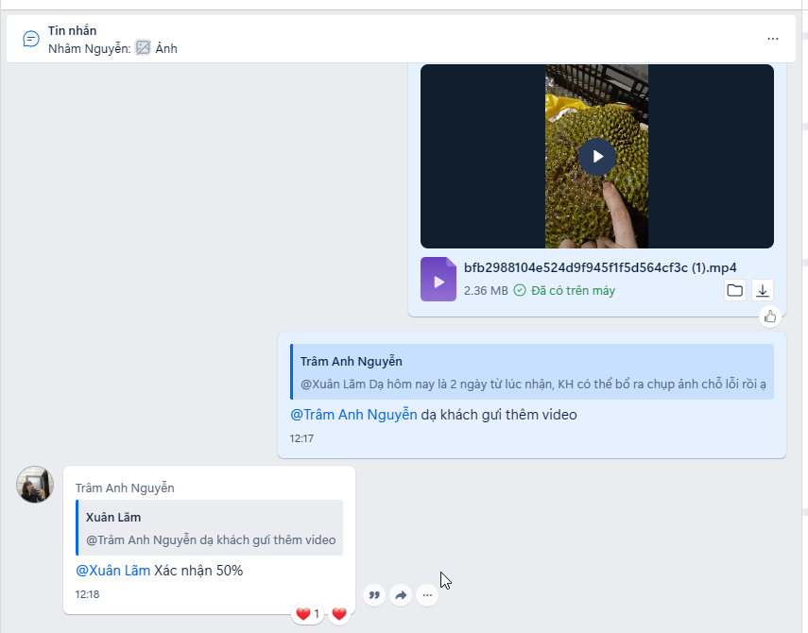This screenshot has height=633, width=808.
Task: Click sender name Trâm Anh Nguyễn above message
Action: [125, 488]
